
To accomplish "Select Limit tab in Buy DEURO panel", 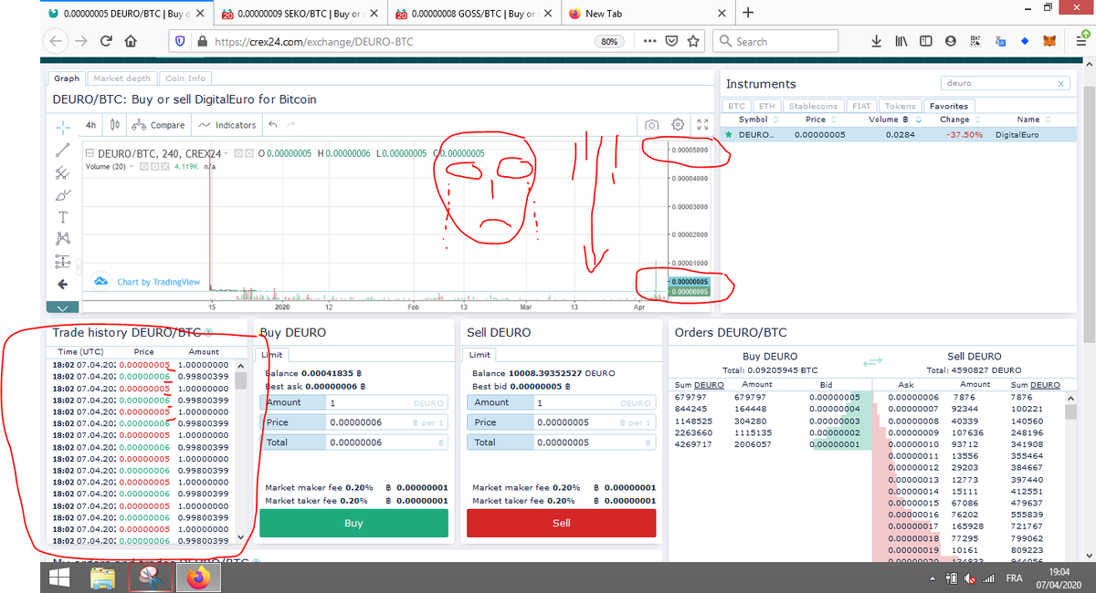I will click(x=273, y=354).
